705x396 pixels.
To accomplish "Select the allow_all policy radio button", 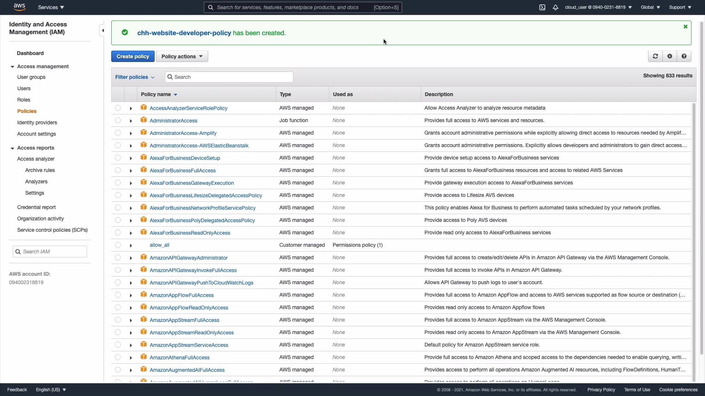I will click(x=118, y=245).
